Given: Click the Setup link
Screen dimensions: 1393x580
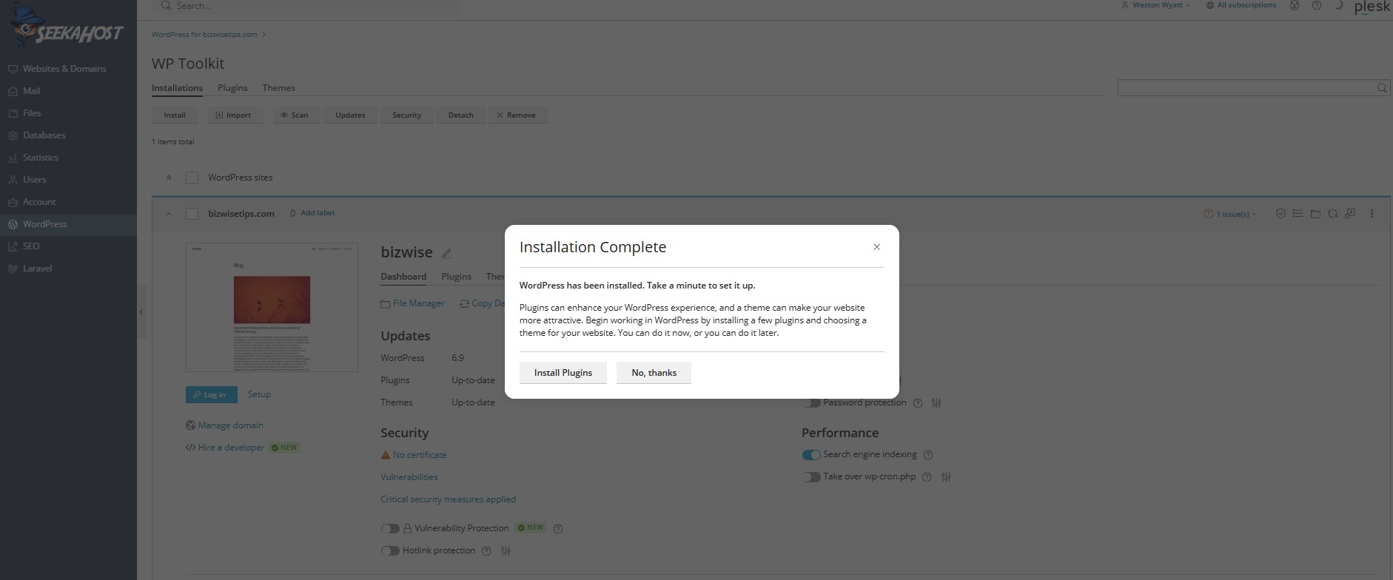Looking at the screenshot, I should tap(259, 394).
